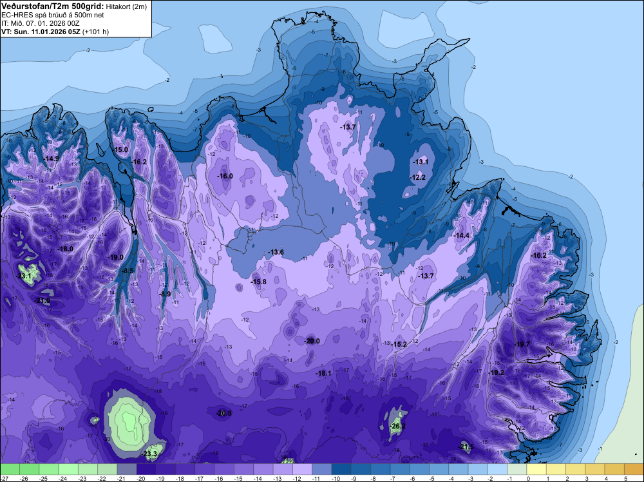Click the -8.9 temperature value

(165, 294)
